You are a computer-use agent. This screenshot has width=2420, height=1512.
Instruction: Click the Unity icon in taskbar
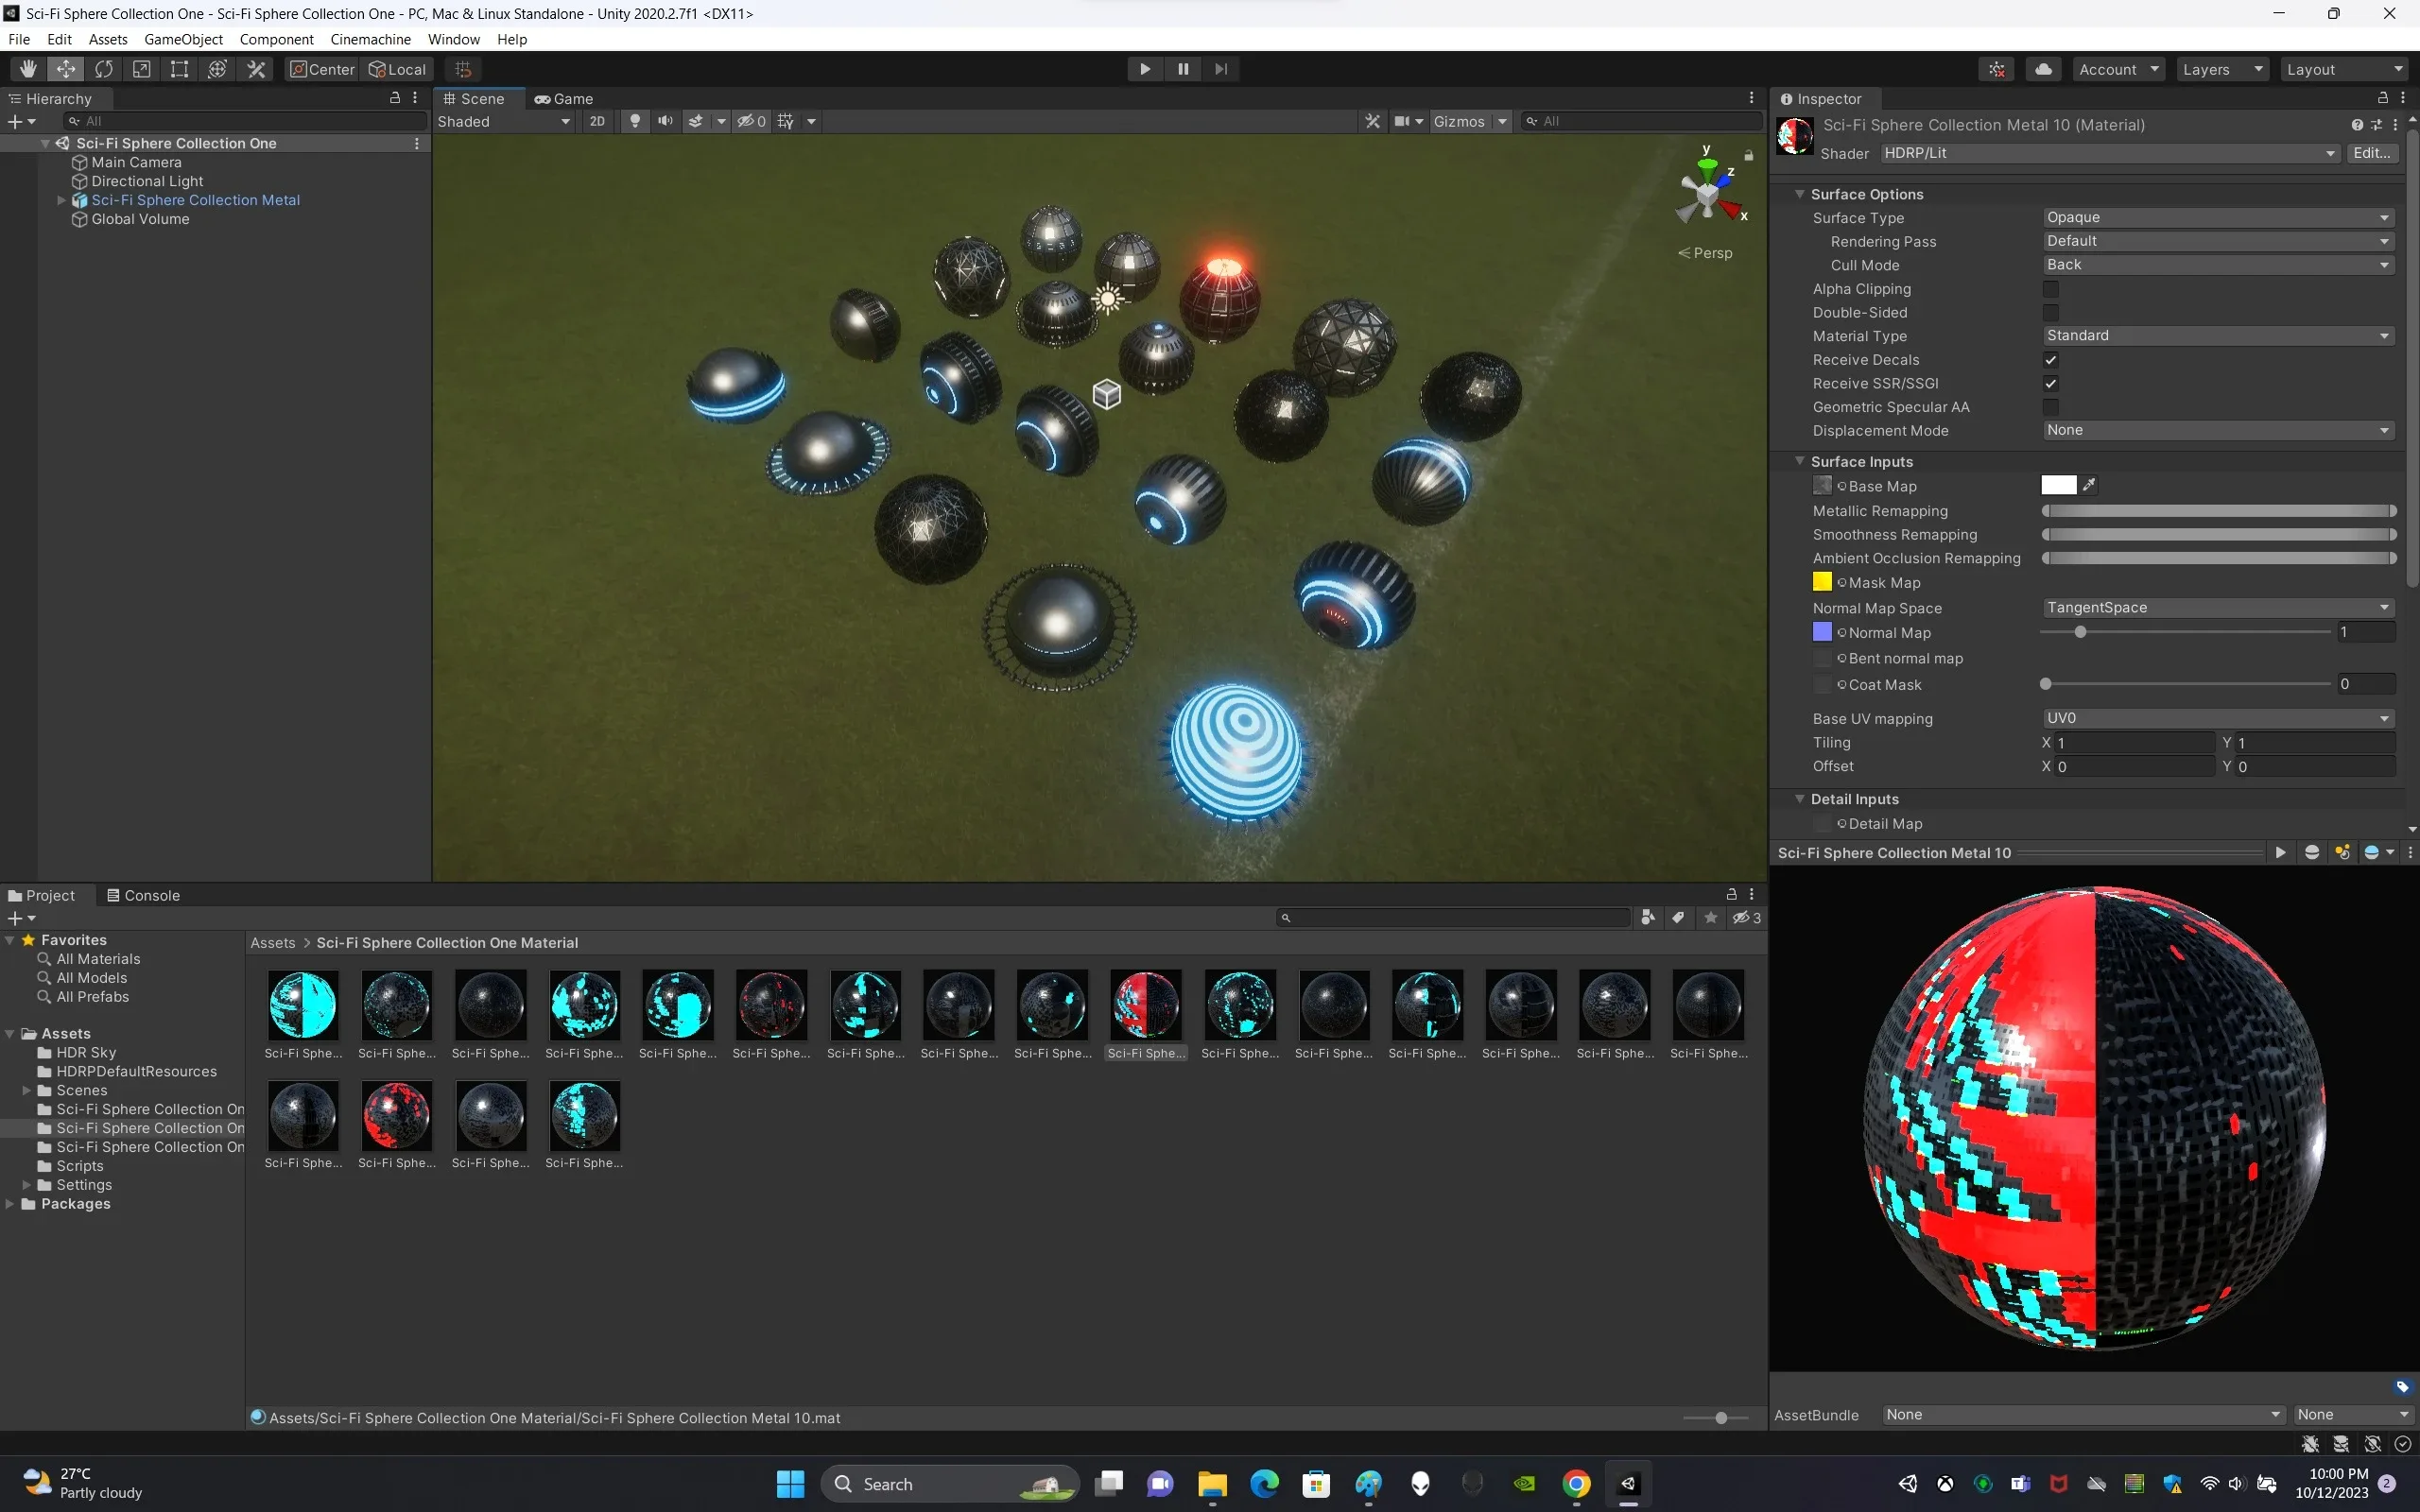click(x=1628, y=1483)
